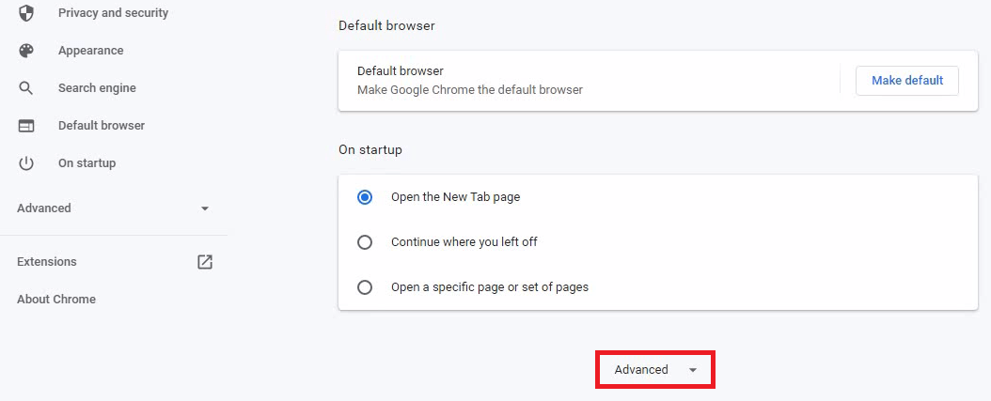This screenshot has height=401, width=991.
Task: Click the arrow next to the bottom Advanced button
Action: click(693, 371)
